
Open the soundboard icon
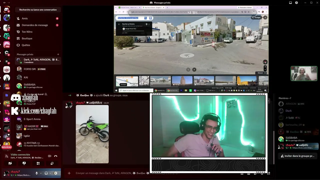[x=52, y=163]
